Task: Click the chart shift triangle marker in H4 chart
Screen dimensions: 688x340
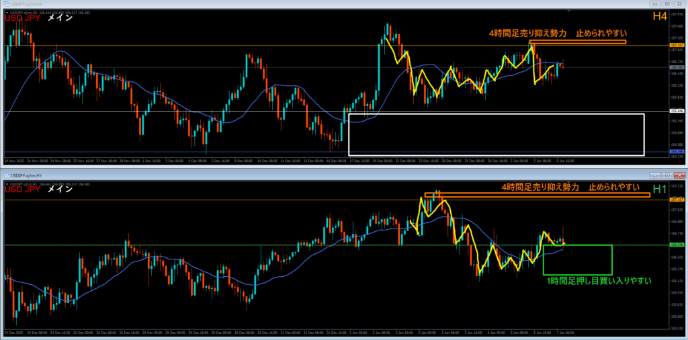Action: click(x=568, y=10)
